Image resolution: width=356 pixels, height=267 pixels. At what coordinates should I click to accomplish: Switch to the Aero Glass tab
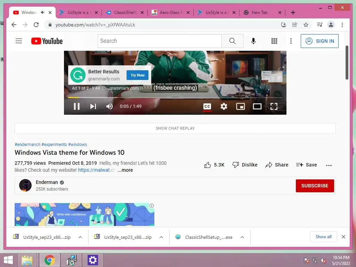tap(171, 12)
